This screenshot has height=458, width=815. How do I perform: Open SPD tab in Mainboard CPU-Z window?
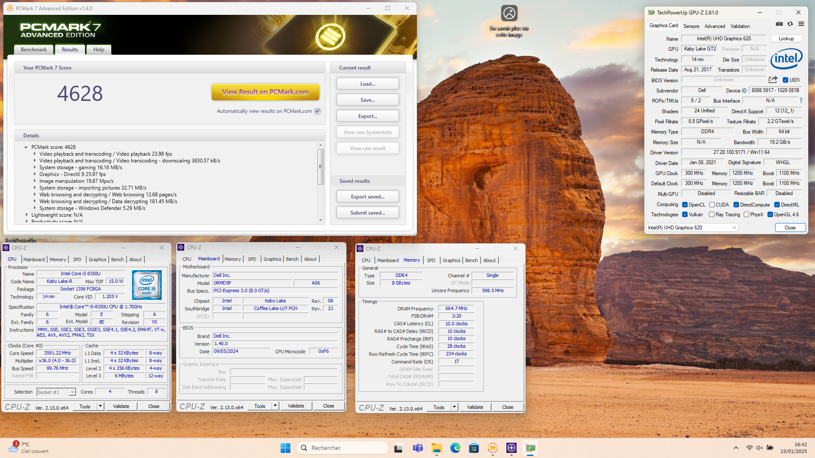tap(252, 259)
